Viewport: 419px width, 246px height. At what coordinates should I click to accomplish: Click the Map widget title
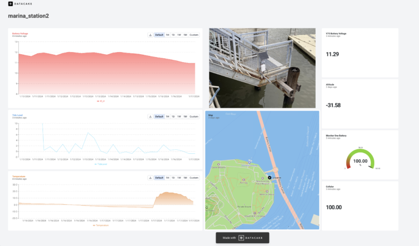pyautogui.click(x=211, y=115)
